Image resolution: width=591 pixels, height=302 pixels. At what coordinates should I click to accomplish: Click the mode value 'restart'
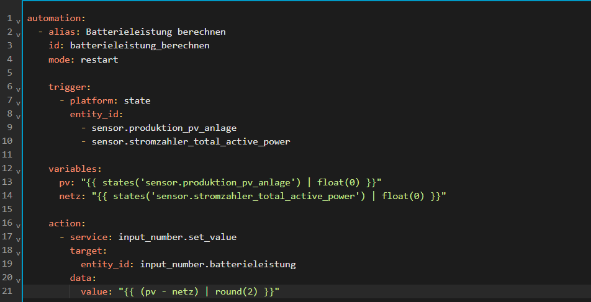pos(99,60)
